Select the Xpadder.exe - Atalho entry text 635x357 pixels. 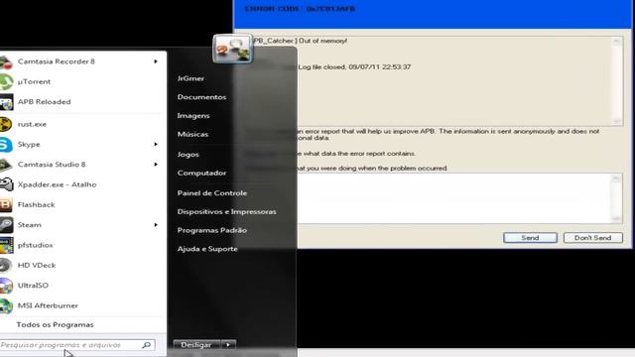58,184
